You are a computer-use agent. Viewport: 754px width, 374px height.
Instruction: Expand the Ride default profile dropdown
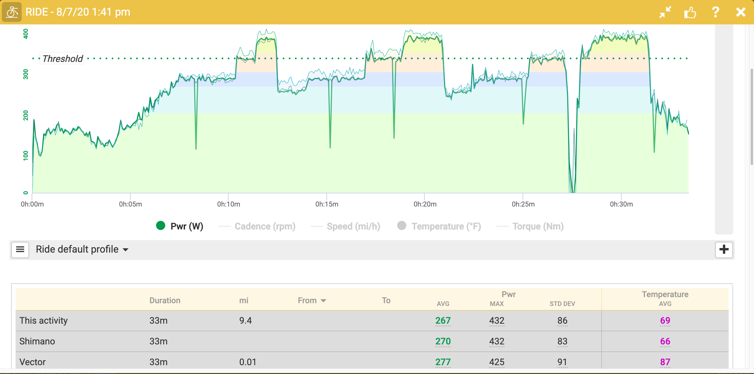tap(82, 250)
